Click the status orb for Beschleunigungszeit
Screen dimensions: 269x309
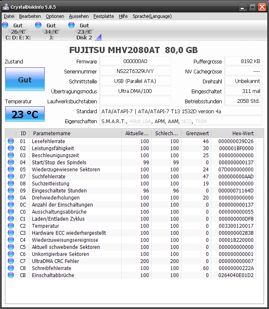point(11,155)
